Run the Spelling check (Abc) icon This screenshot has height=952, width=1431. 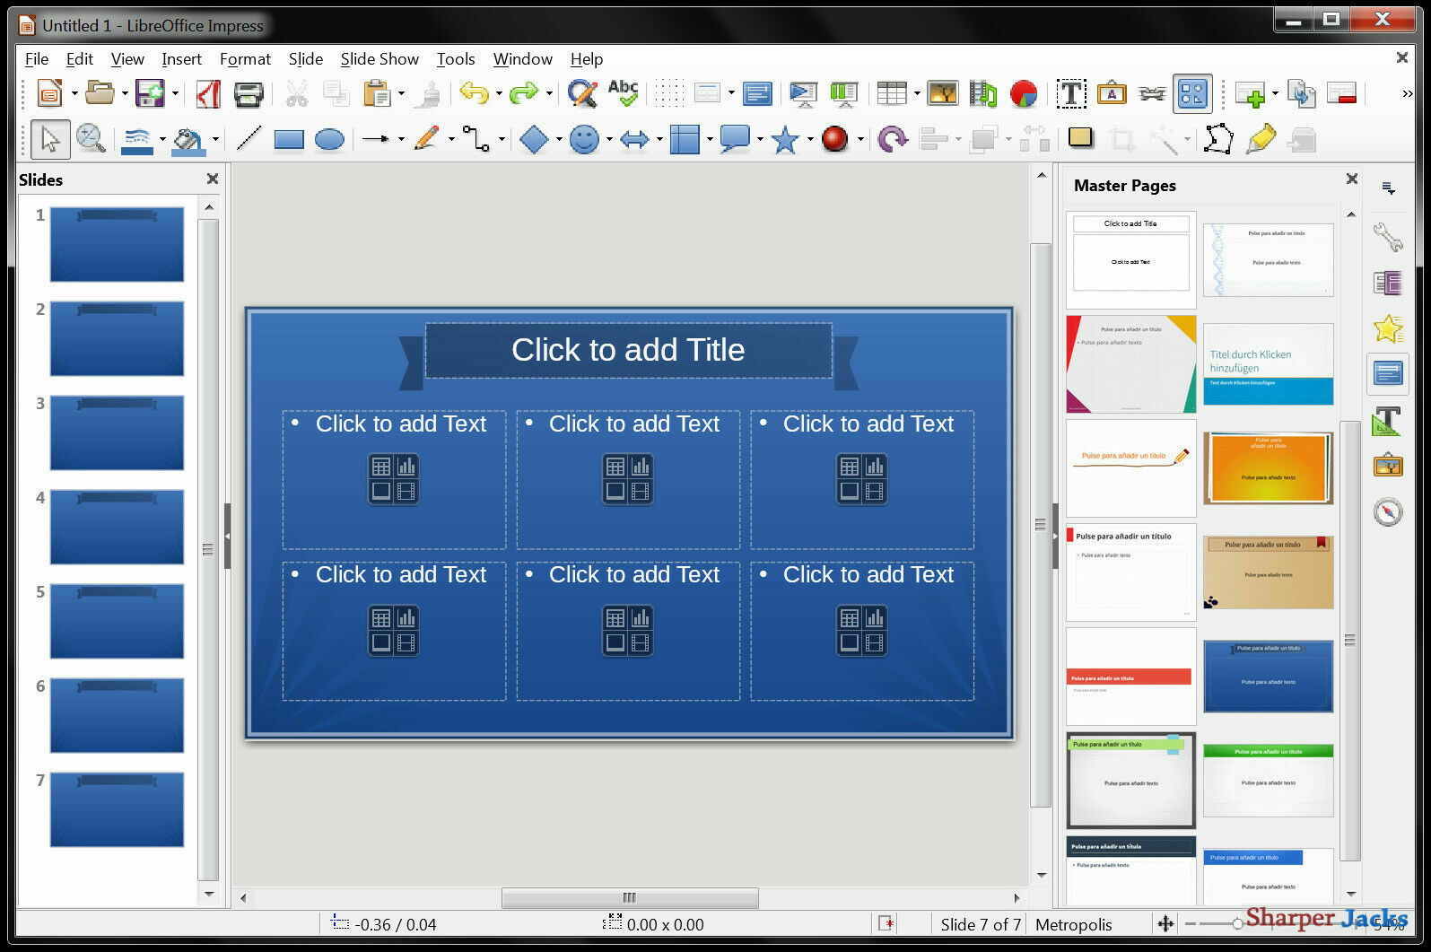click(x=623, y=93)
